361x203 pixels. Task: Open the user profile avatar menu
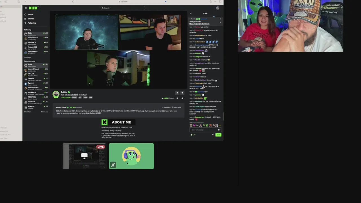tap(217, 8)
